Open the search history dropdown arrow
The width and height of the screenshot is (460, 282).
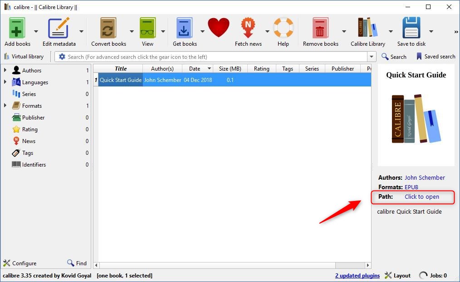372,57
